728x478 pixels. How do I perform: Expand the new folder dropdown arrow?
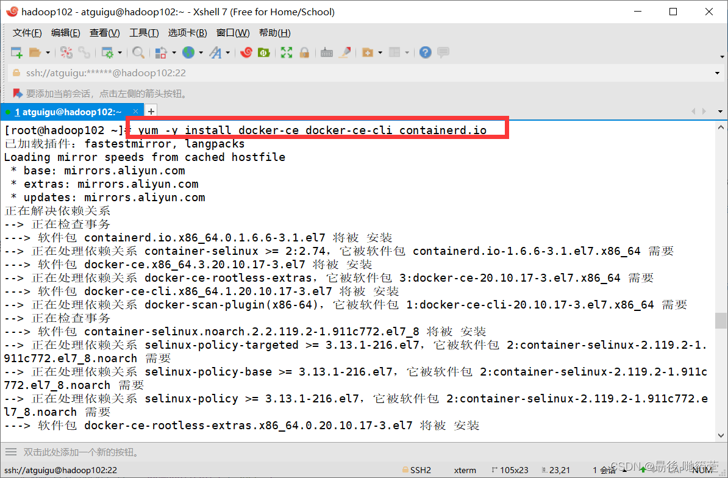click(380, 52)
